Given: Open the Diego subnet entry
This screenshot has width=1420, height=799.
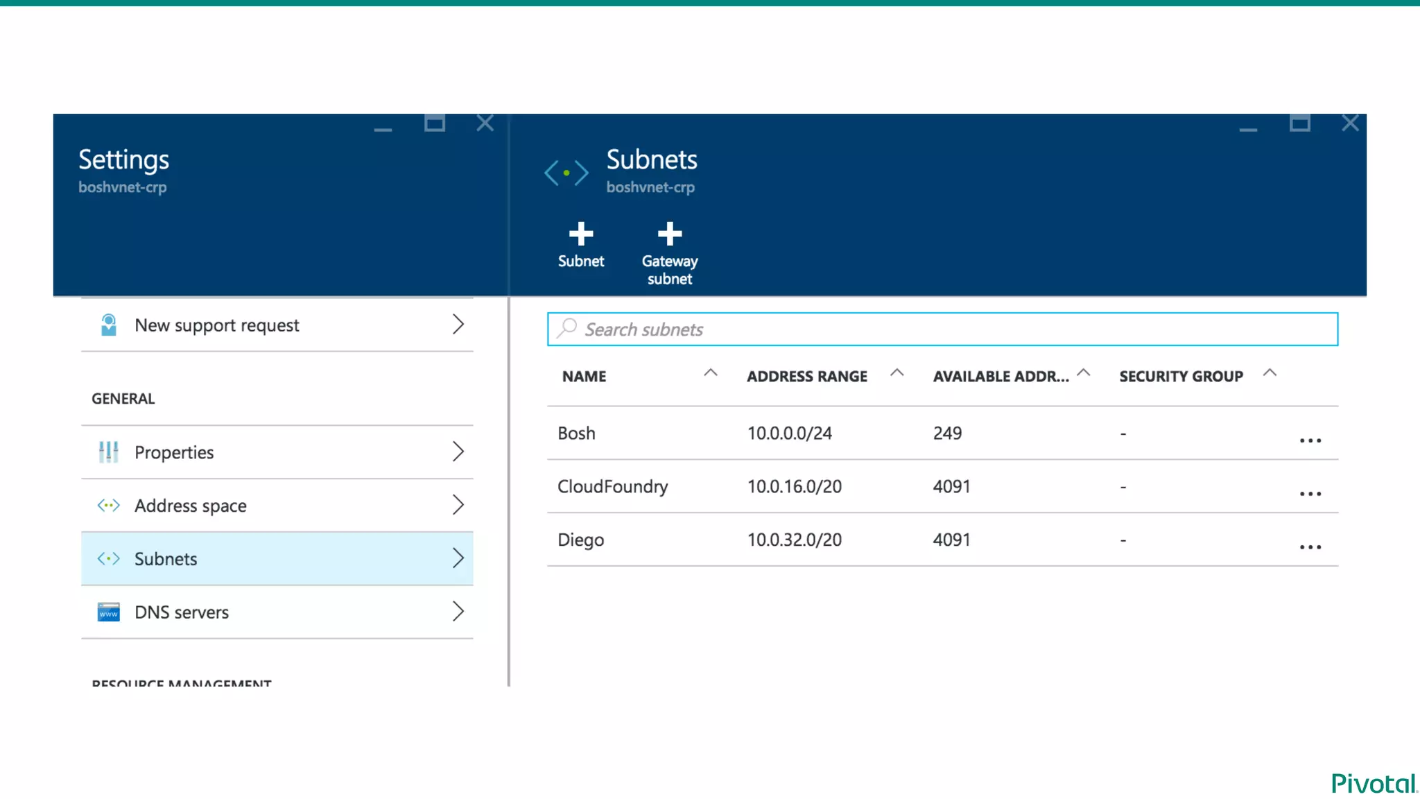Looking at the screenshot, I should point(581,540).
